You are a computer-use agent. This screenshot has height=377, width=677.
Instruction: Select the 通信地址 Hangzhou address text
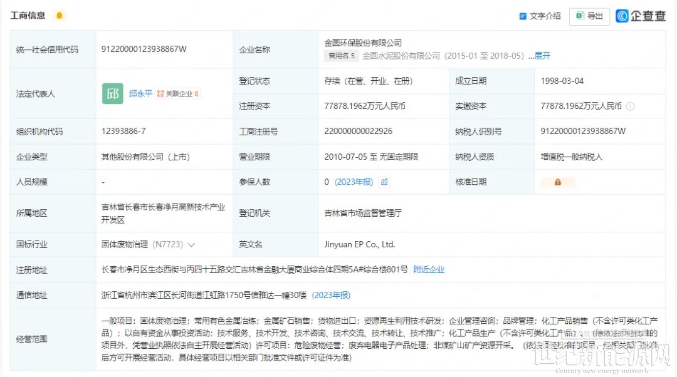point(204,295)
